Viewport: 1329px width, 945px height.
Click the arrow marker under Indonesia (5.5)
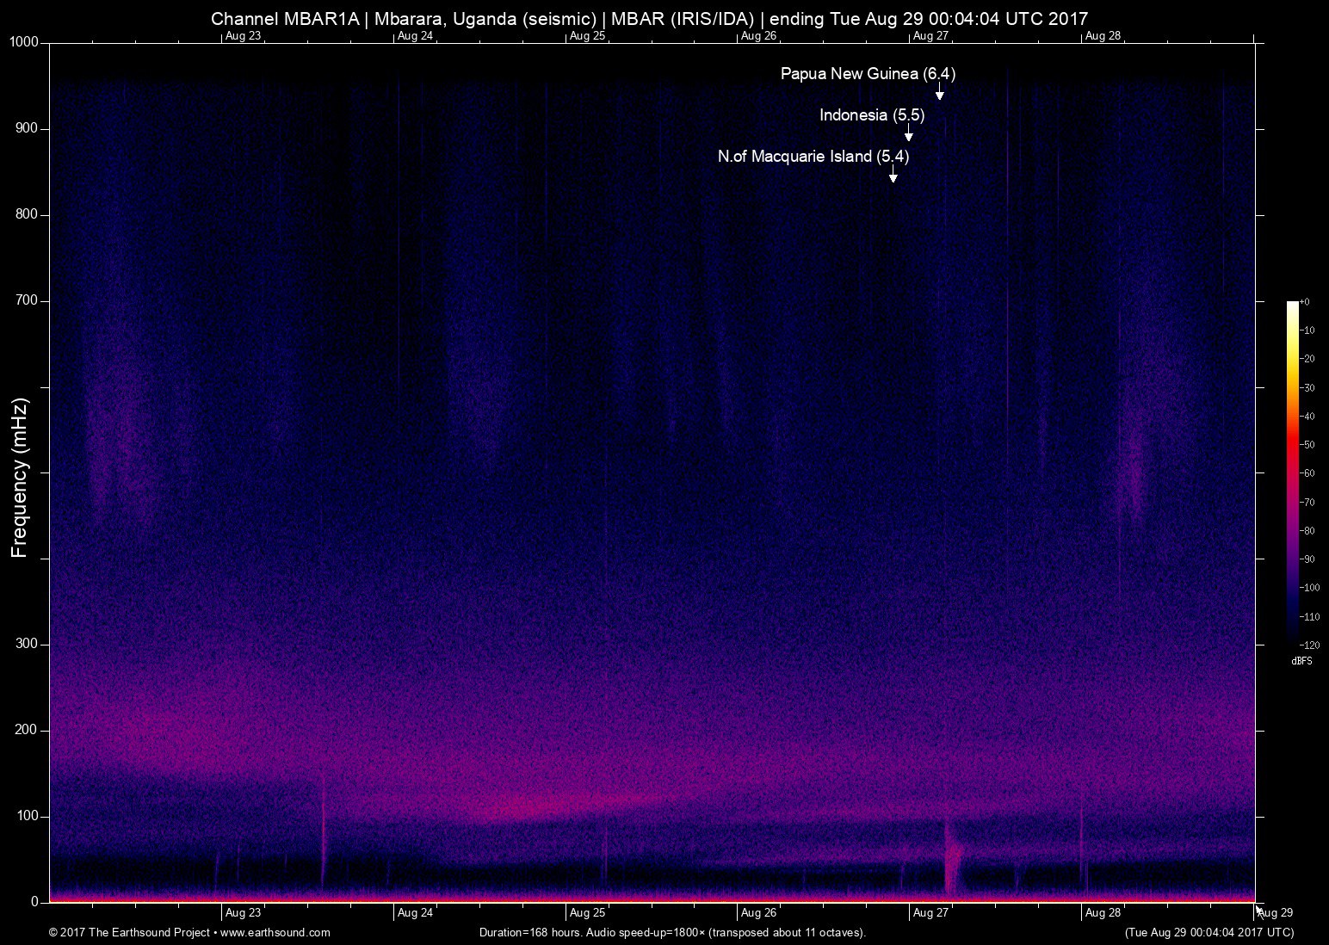coord(908,134)
